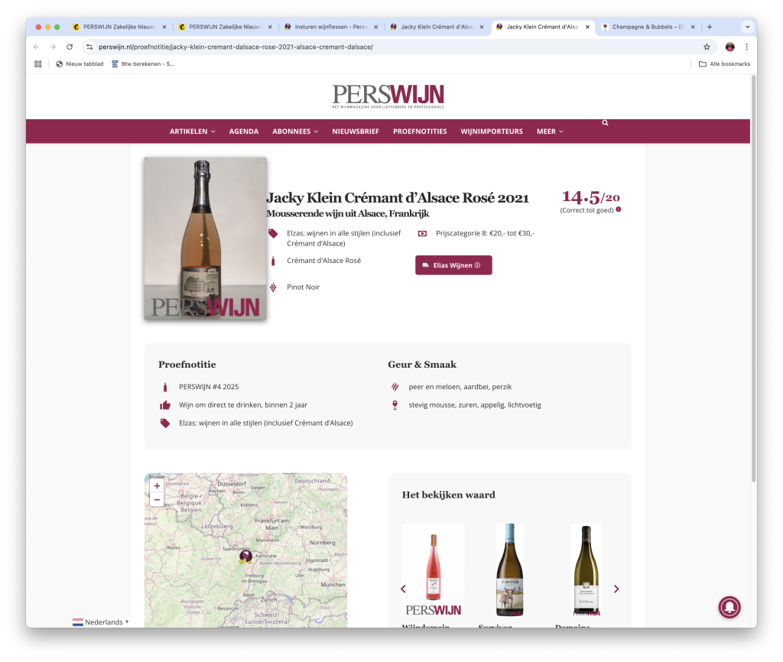Click the Crémant d'Alsace Rosé link
Viewport: 783px width, 662px height.
click(x=323, y=261)
